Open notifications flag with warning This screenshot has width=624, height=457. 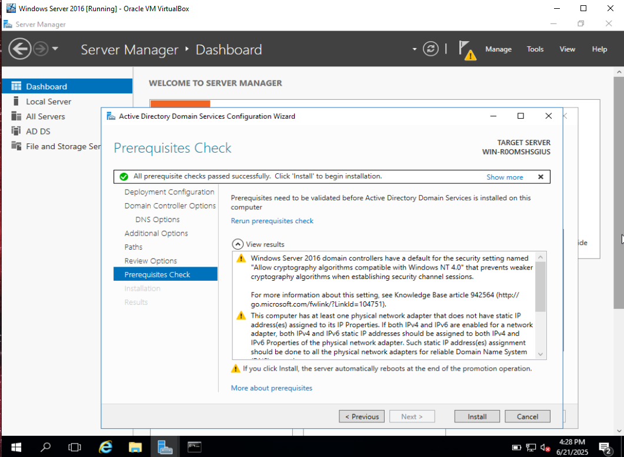pos(467,50)
